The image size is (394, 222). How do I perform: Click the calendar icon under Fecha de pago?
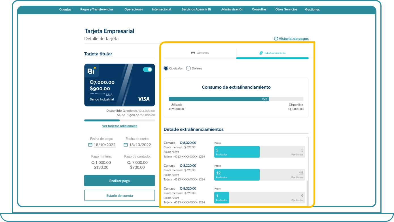point(90,145)
